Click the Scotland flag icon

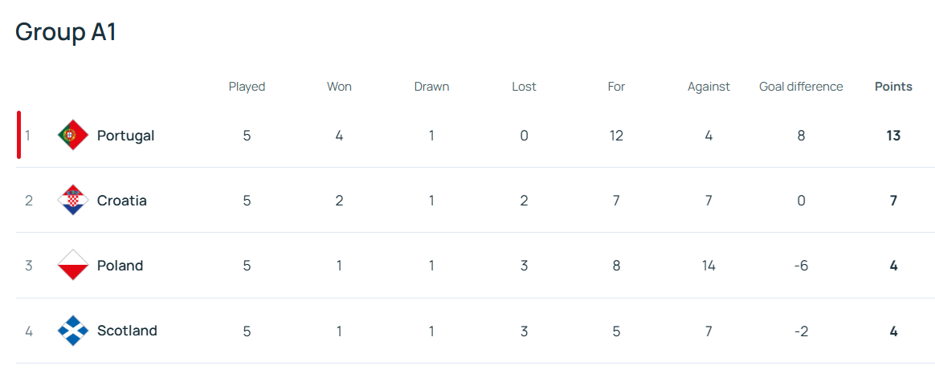(73, 331)
